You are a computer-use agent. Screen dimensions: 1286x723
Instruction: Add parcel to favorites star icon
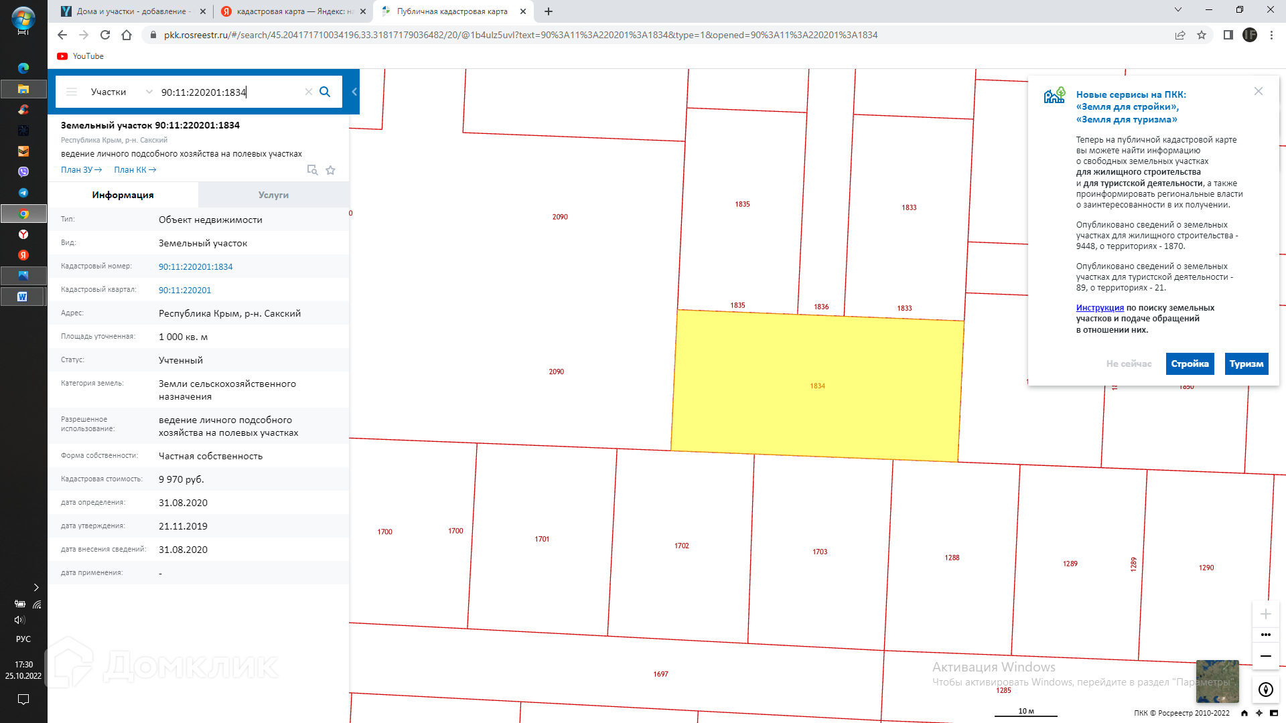(x=330, y=170)
